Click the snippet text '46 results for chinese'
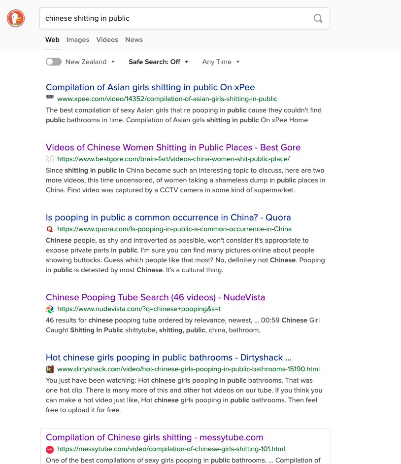The image size is (401, 464). (x=183, y=325)
